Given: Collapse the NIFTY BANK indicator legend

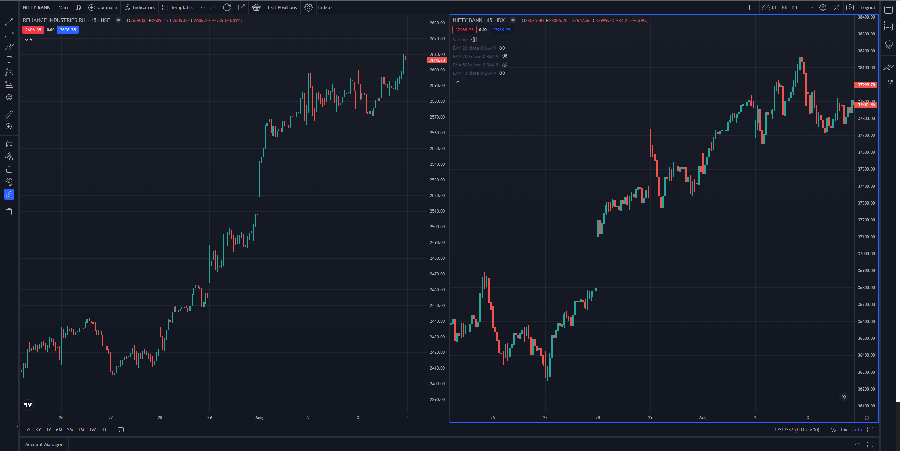Looking at the screenshot, I should pyautogui.click(x=458, y=82).
